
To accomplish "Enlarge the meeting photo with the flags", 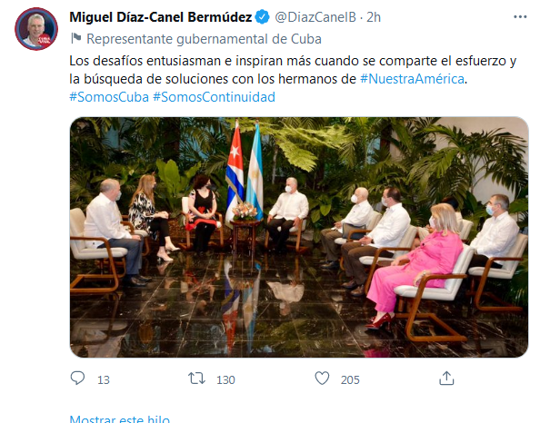I will [x=299, y=237].
